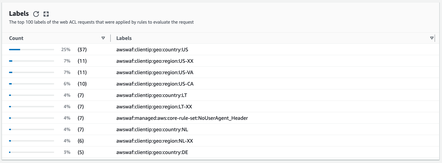Click the Labels column header text
This screenshot has width=442, height=163.
coord(124,38)
